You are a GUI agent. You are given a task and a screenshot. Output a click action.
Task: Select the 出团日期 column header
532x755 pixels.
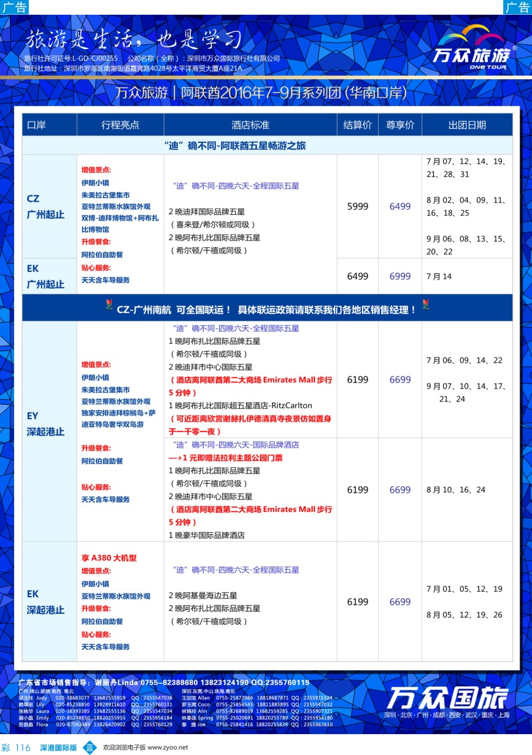click(x=467, y=125)
